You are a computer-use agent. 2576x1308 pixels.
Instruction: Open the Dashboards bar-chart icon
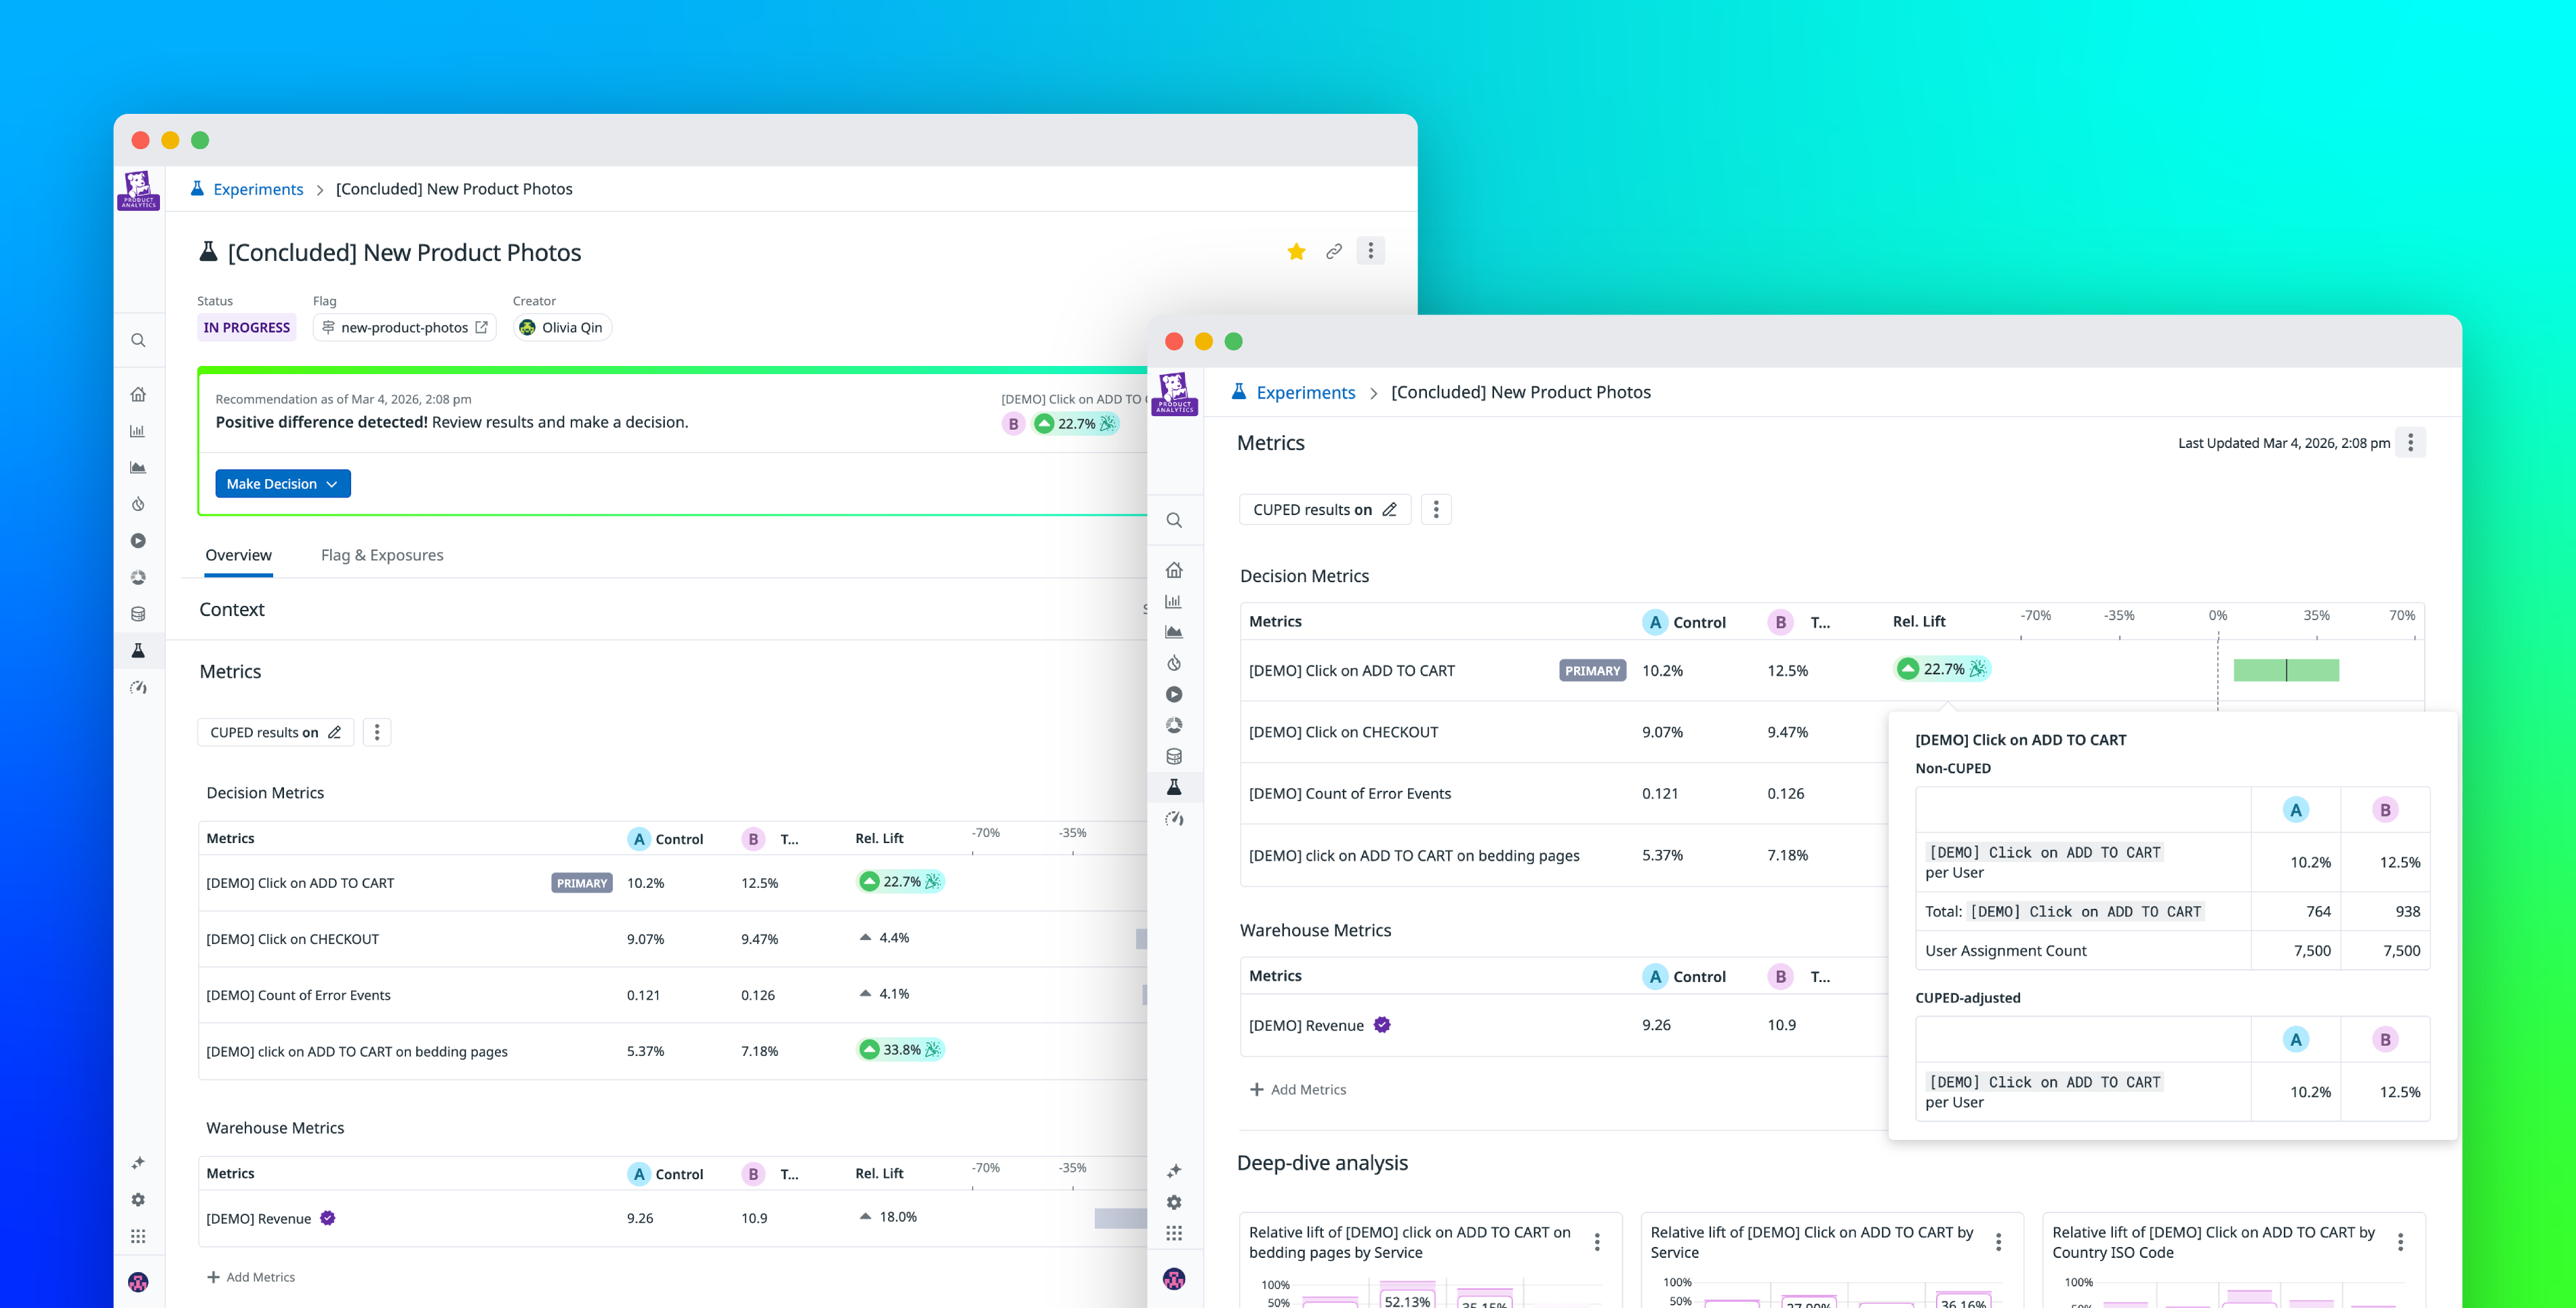[x=1174, y=601]
